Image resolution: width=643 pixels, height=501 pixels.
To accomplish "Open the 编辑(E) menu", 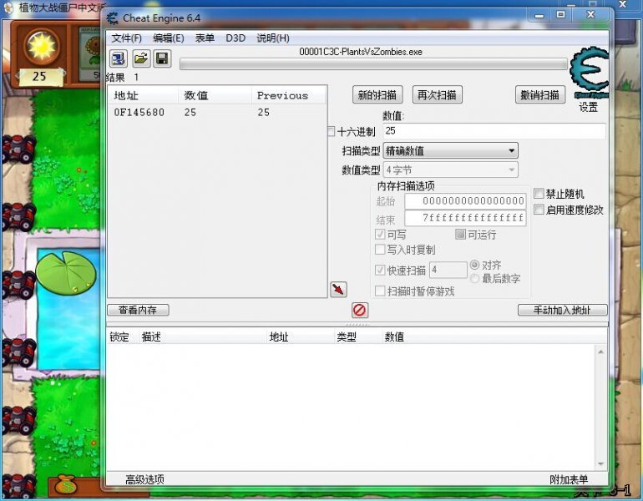I will coord(169,38).
